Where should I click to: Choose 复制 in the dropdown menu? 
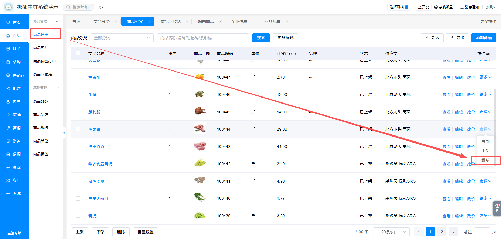[x=485, y=142]
